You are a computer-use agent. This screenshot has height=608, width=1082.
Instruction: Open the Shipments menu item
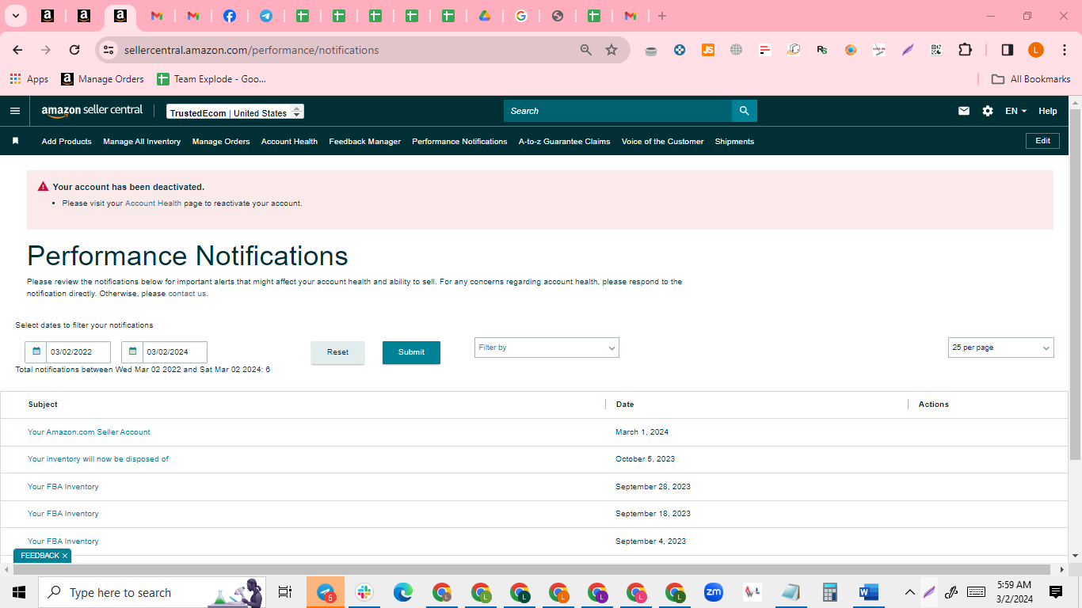point(734,142)
